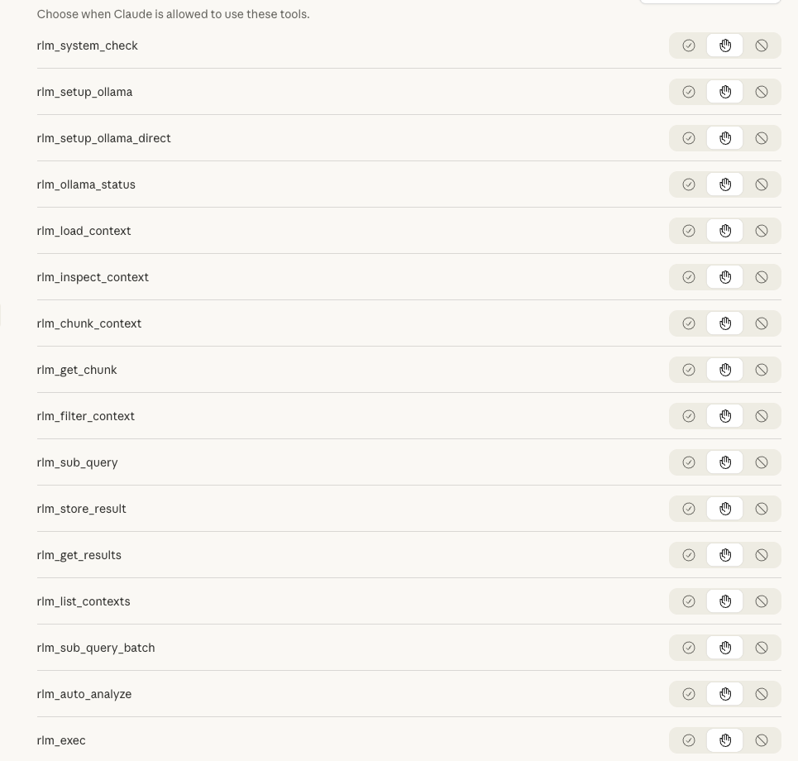The width and height of the screenshot is (798, 761).
Task: Always allow rlm_load_context tool
Action: tap(689, 231)
